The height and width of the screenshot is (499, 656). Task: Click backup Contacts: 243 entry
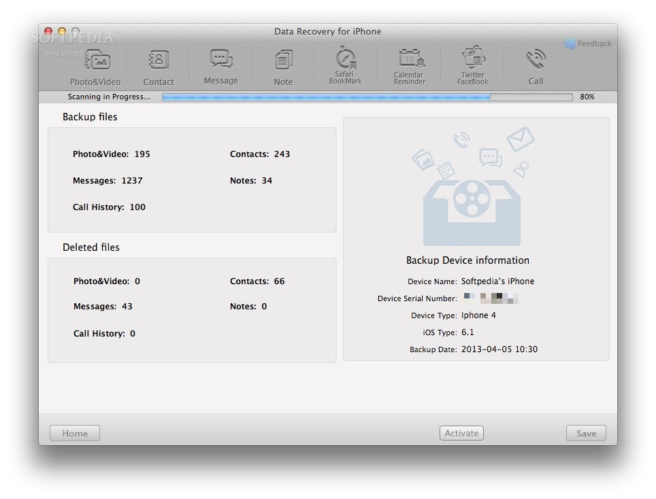pyautogui.click(x=260, y=154)
